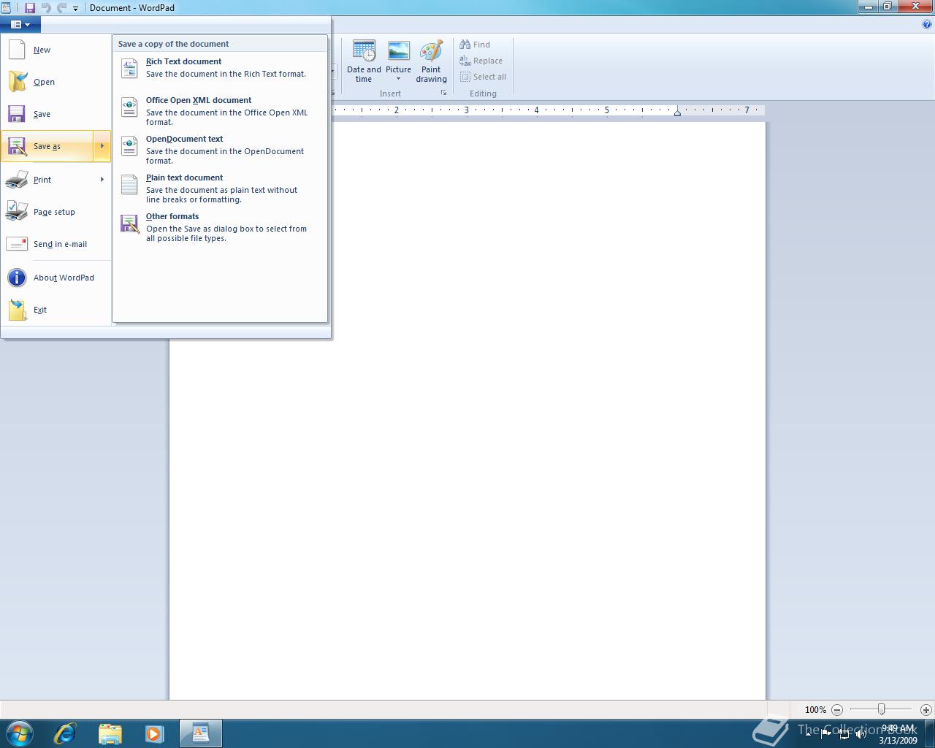This screenshot has height=748, width=935.
Task: Save as OpenDocument text
Action: 220,149
